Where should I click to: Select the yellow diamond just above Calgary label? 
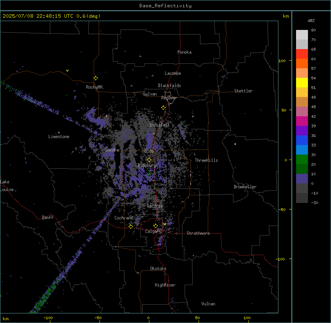tap(156, 226)
